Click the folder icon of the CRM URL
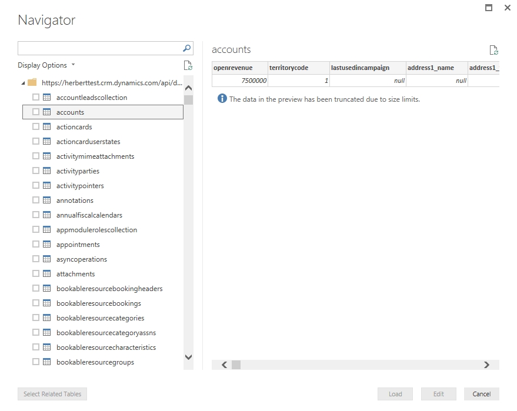The height and width of the screenshot is (411, 517). 32,82
